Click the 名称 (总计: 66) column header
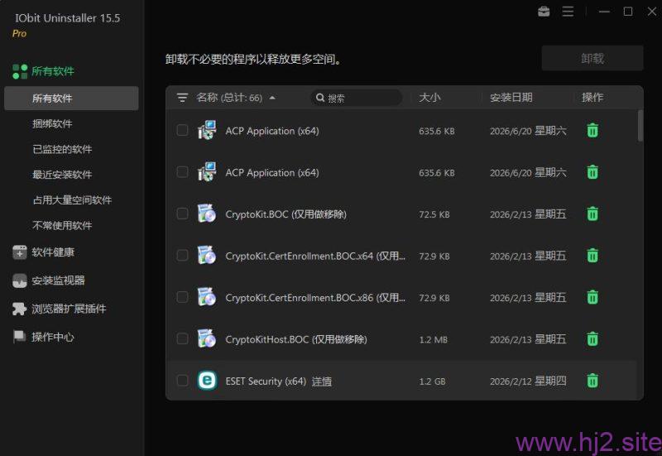This screenshot has width=662, height=456. pos(229,98)
